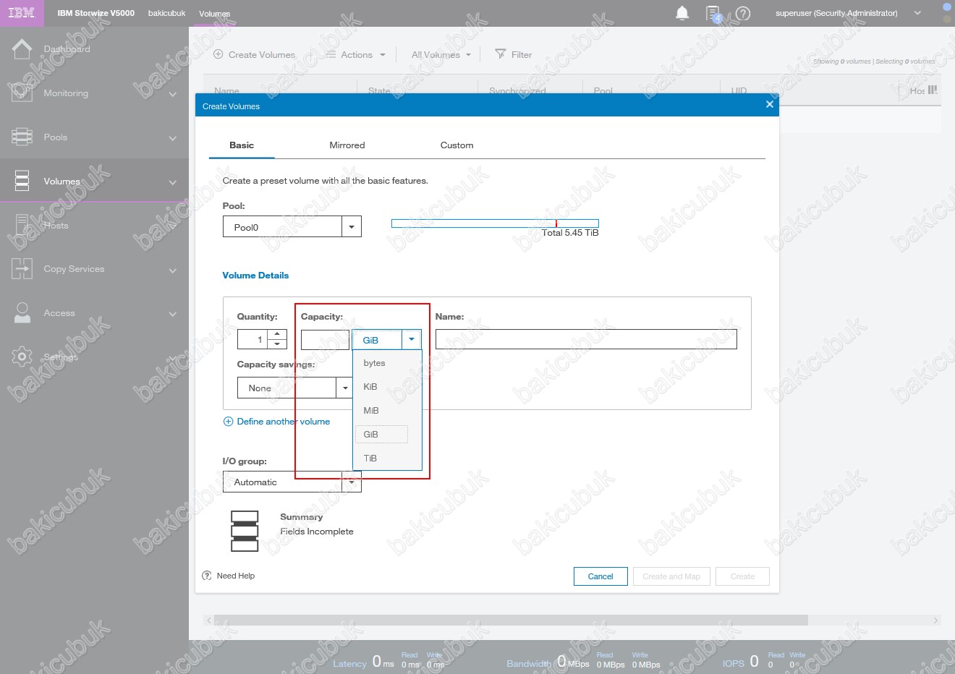Click Define another volume link
Viewport: 955px width, 674px height.
click(283, 422)
